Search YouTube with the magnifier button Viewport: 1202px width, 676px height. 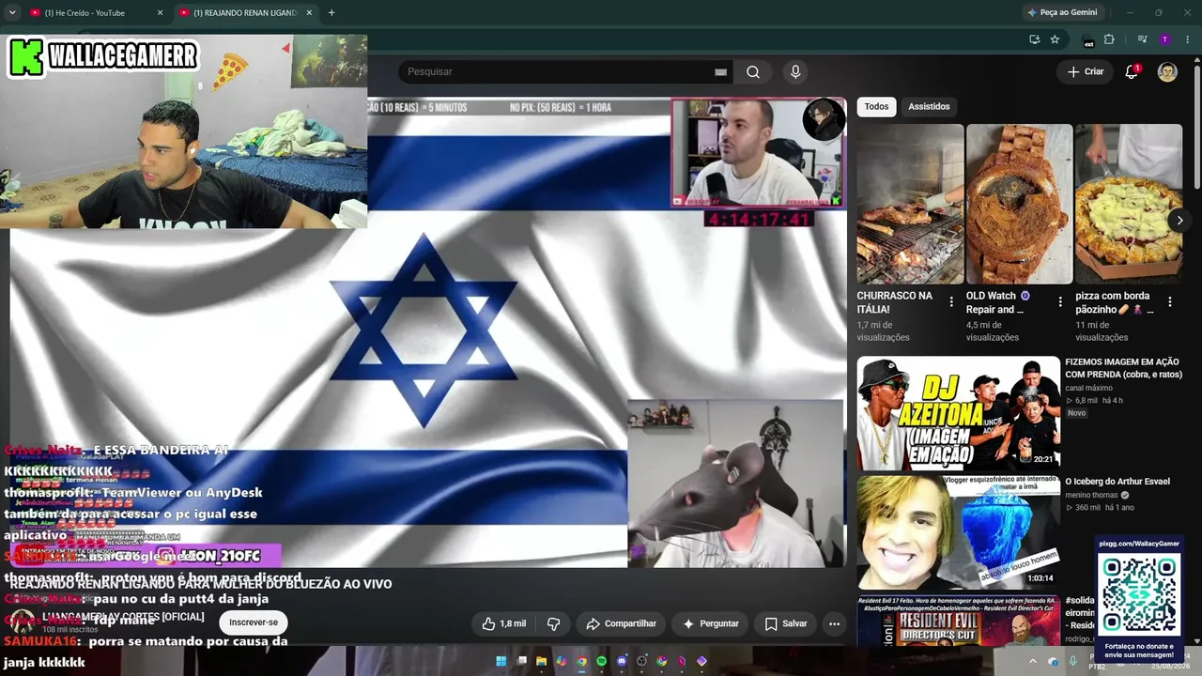click(x=752, y=72)
